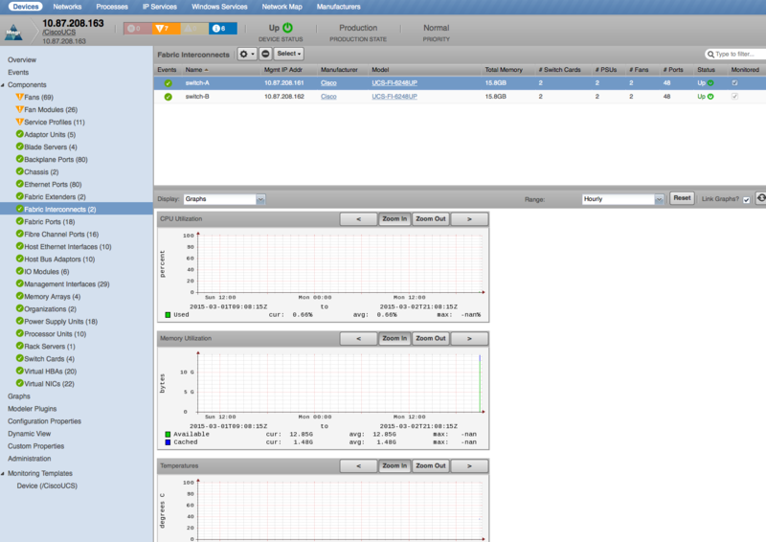Click the magnifier icon in the filter box

point(710,55)
